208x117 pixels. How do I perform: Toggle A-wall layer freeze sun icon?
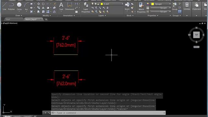[x=95, y=4]
